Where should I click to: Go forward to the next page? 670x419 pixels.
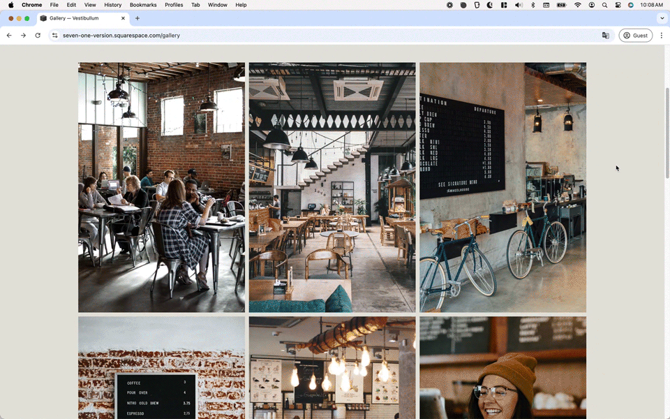tap(24, 36)
